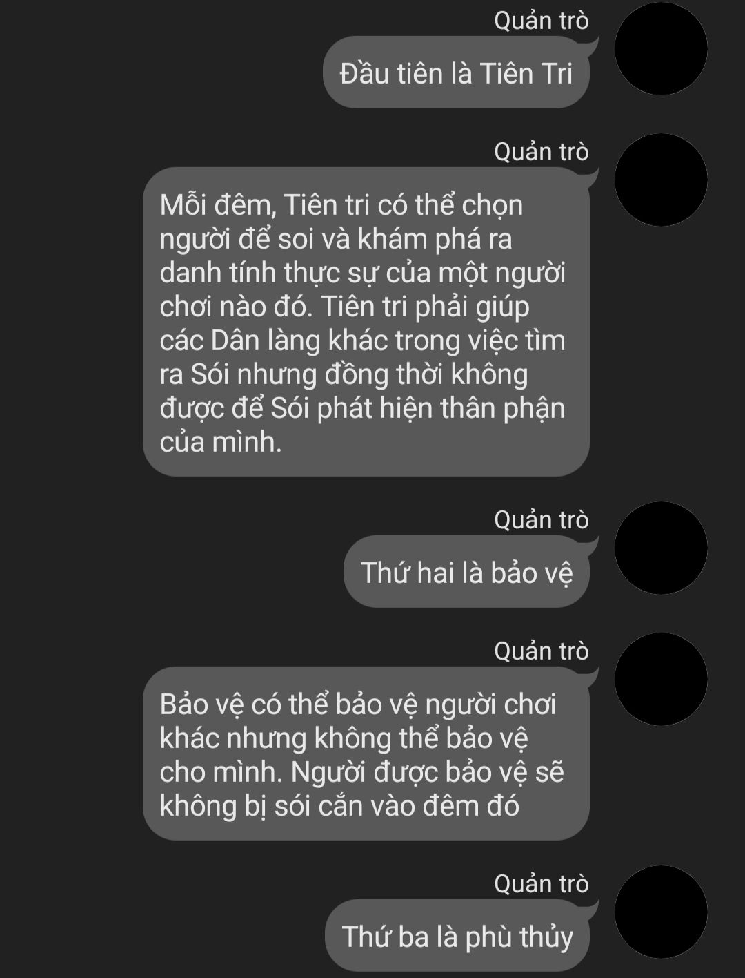Tap the line 'Bảo vệ có thể bảo vệ người chơi'
The width and height of the screenshot is (745, 978).
tap(357, 704)
